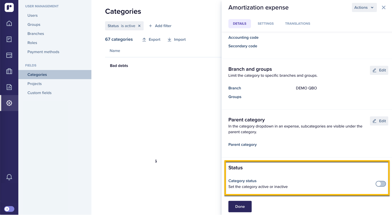Click the Rydoo logo icon
The height and width of the screenshot is (216, 392).
[x=9, y=7]
